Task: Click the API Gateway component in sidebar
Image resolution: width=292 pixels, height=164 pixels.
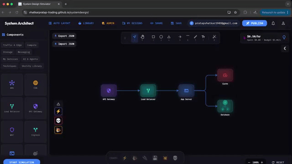Action: click(x=36, y=108)
